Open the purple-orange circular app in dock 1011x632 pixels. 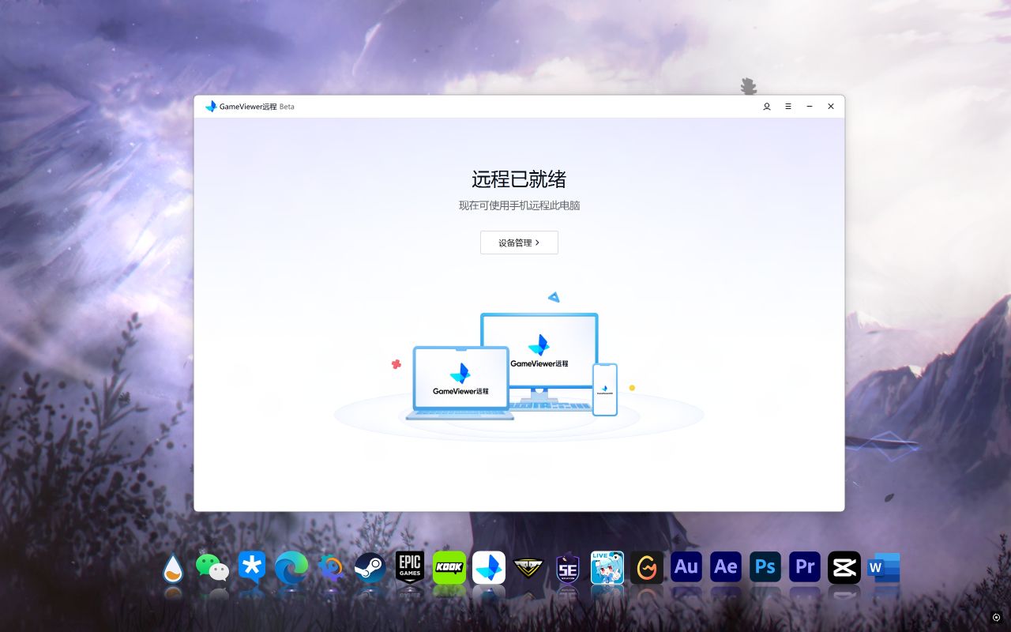331,568
